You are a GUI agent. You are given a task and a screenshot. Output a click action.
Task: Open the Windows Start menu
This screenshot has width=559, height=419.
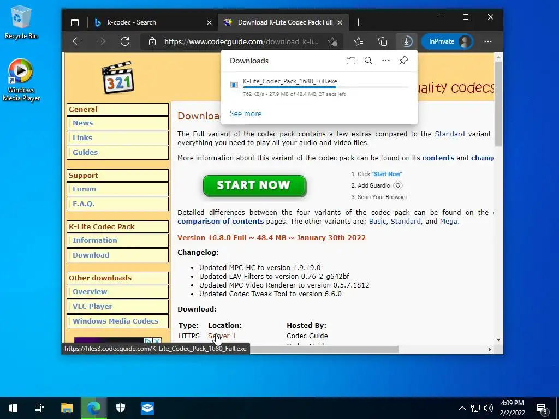pyautogui.click(x=13, y=408)
